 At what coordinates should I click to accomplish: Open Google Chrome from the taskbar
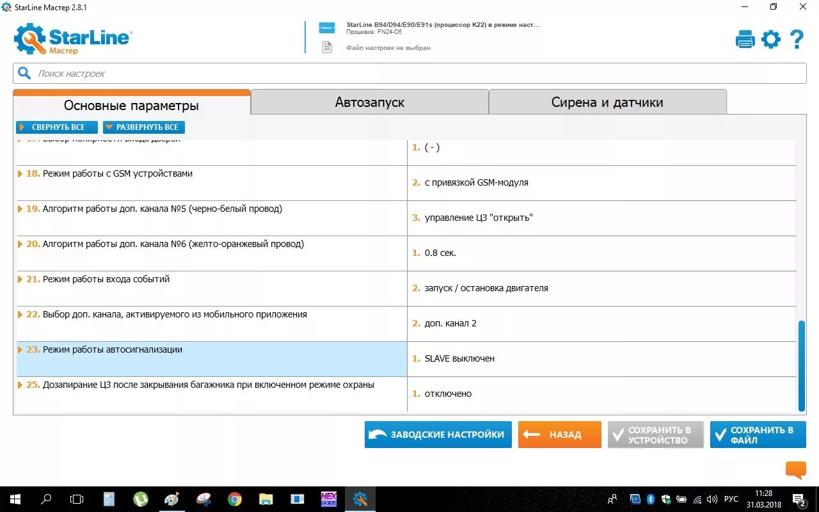[x=235, y=499]
